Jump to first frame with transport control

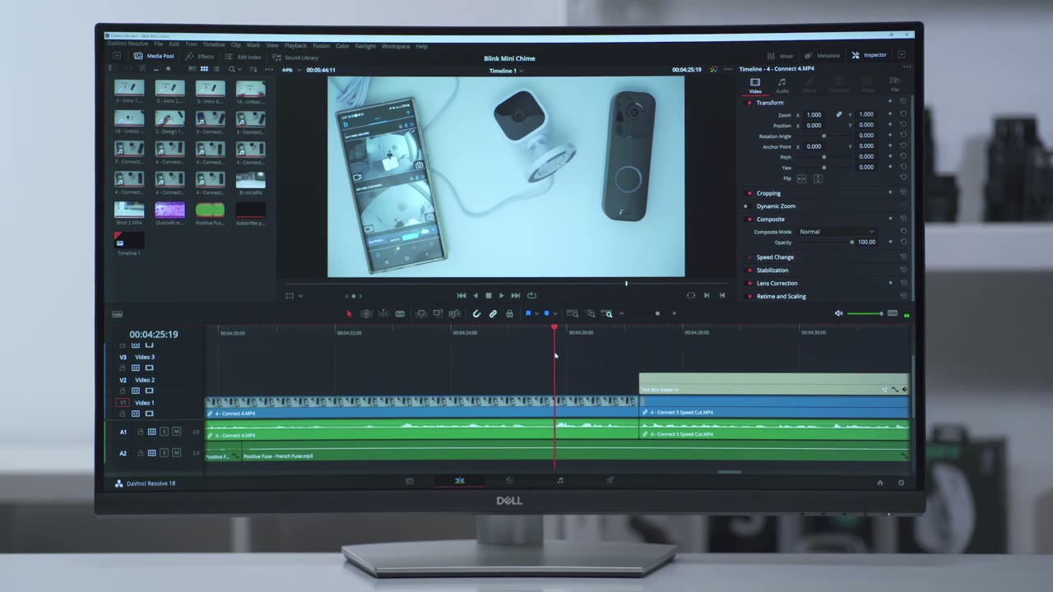coord(462,295)
